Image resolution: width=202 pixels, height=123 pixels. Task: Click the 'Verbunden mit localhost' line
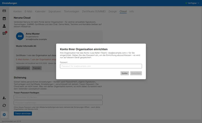click(36, 63)
